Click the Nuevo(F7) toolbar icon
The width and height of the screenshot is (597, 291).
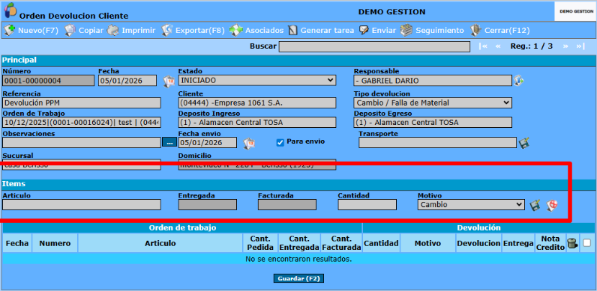(x=10, y=30)
